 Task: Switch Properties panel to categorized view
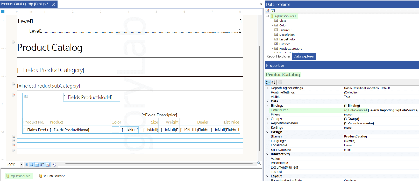point(268,82)
